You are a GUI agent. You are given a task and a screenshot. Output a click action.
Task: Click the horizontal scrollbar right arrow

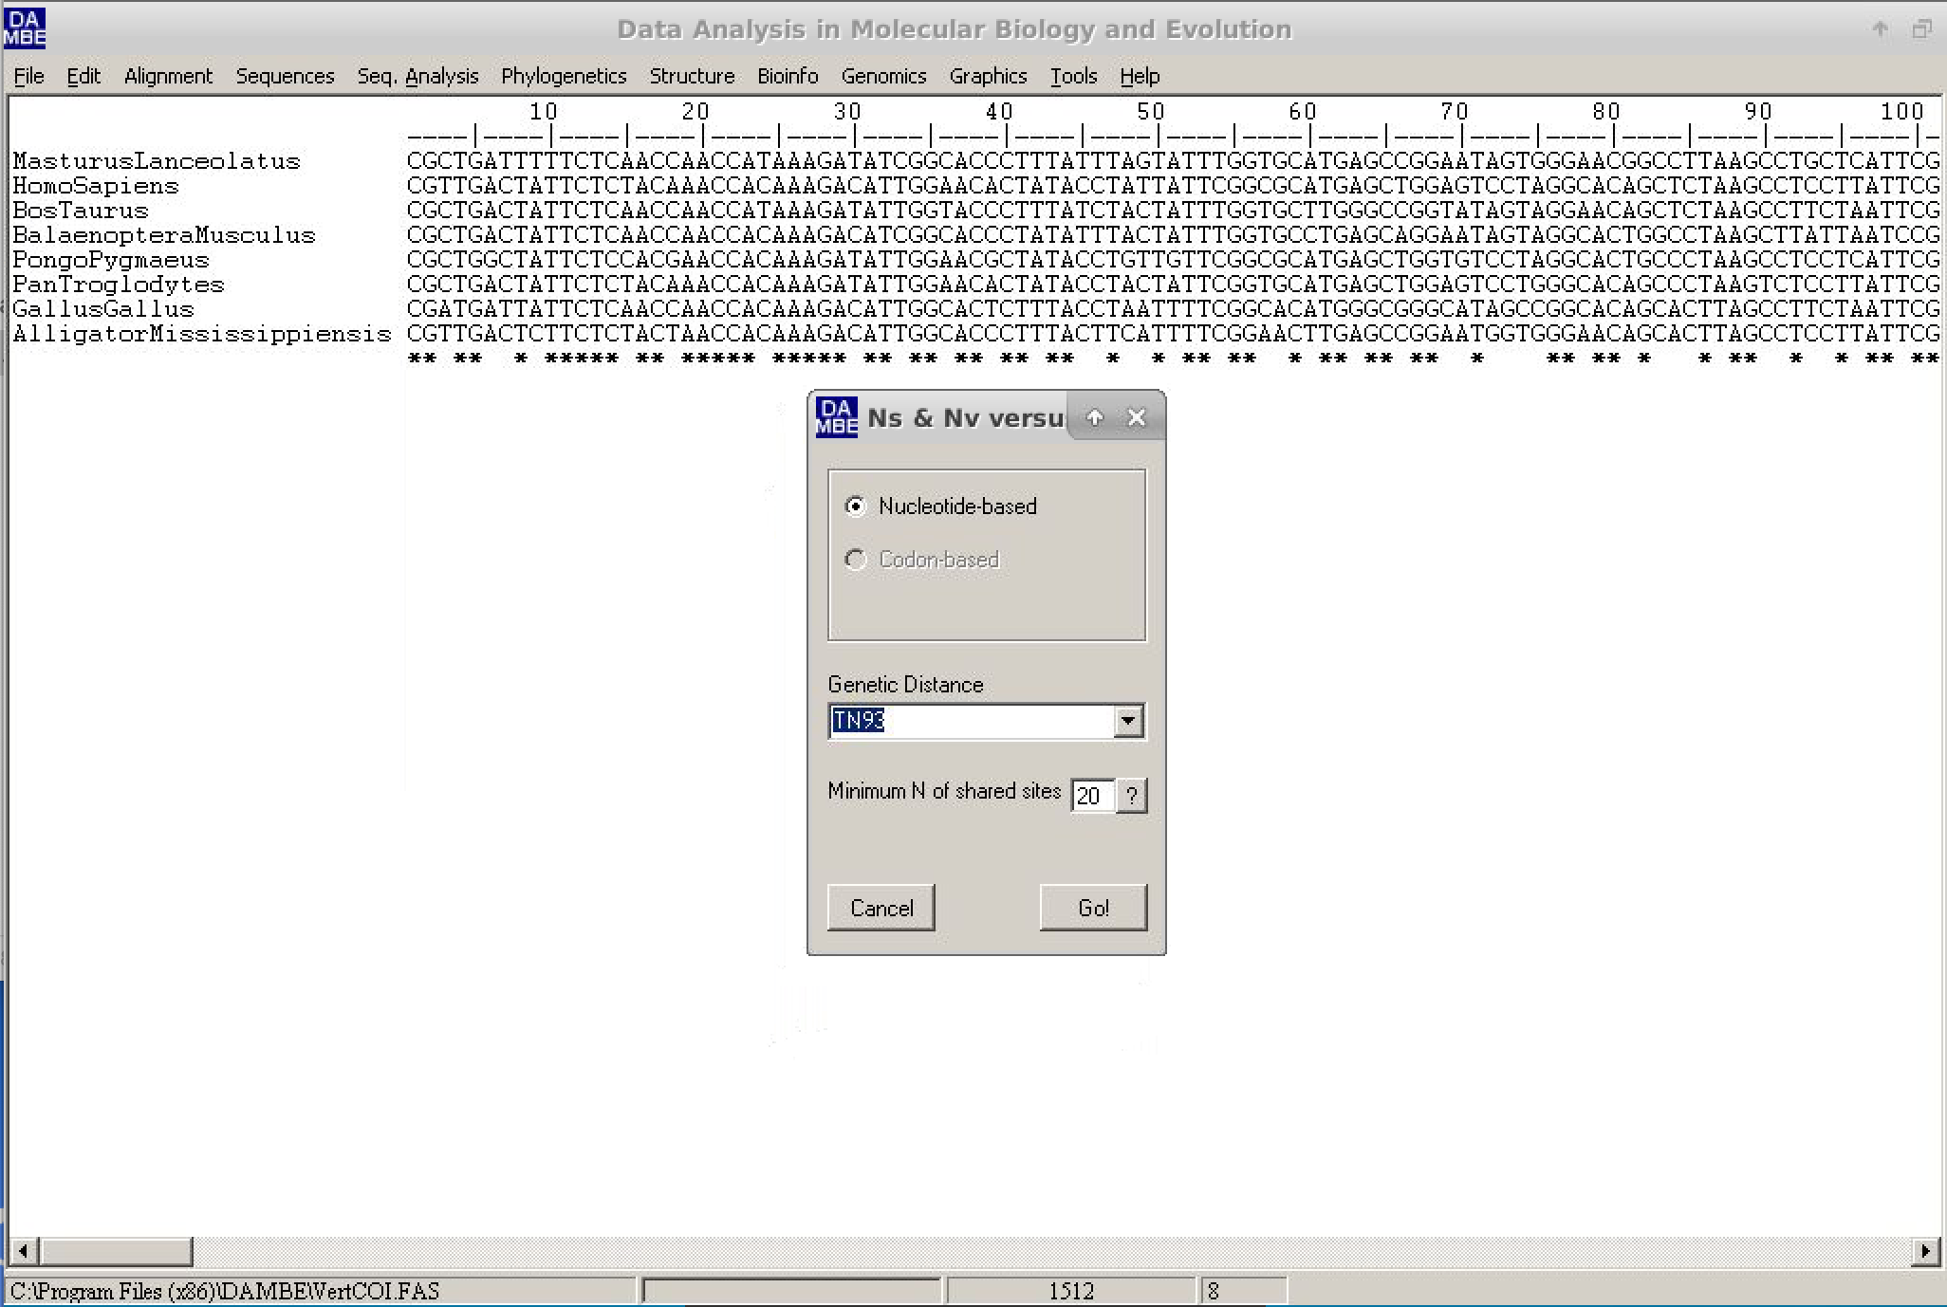click(1924, 1251)
